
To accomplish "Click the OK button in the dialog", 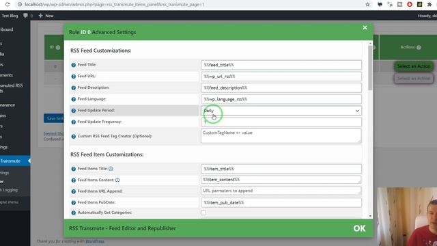I will 359,228.
